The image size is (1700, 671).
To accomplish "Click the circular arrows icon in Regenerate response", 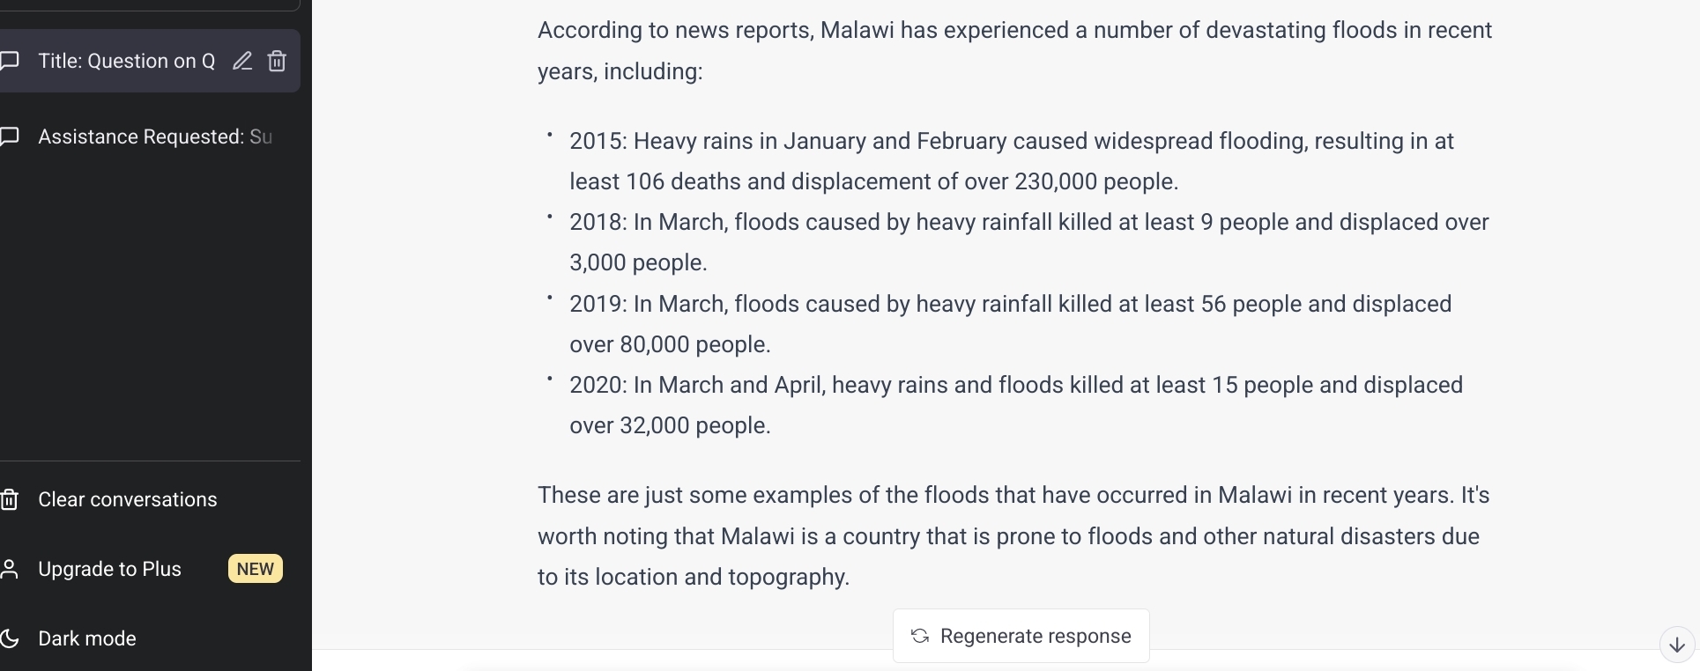I will click(920, 636).
